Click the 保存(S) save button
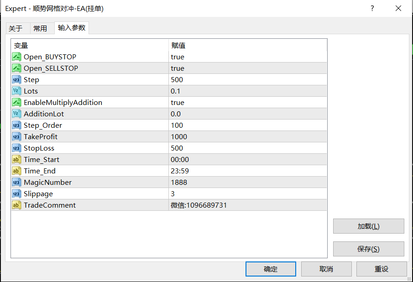Image resolution: width=413 pixels, height=282 pixels. pos(368,249)
